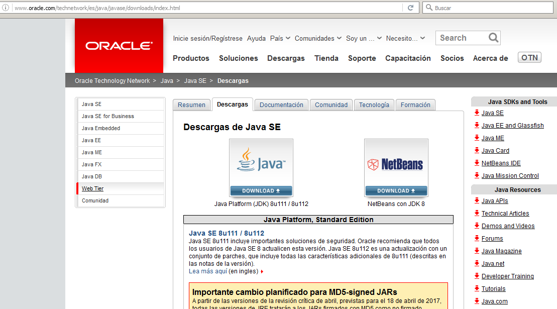
Task: Select Java Embedded in sidebar
Action: coord(121,128)
